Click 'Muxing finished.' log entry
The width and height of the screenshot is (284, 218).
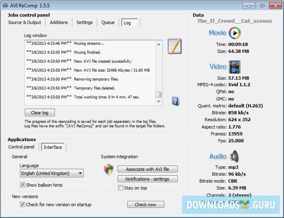[x=63, y=52]
